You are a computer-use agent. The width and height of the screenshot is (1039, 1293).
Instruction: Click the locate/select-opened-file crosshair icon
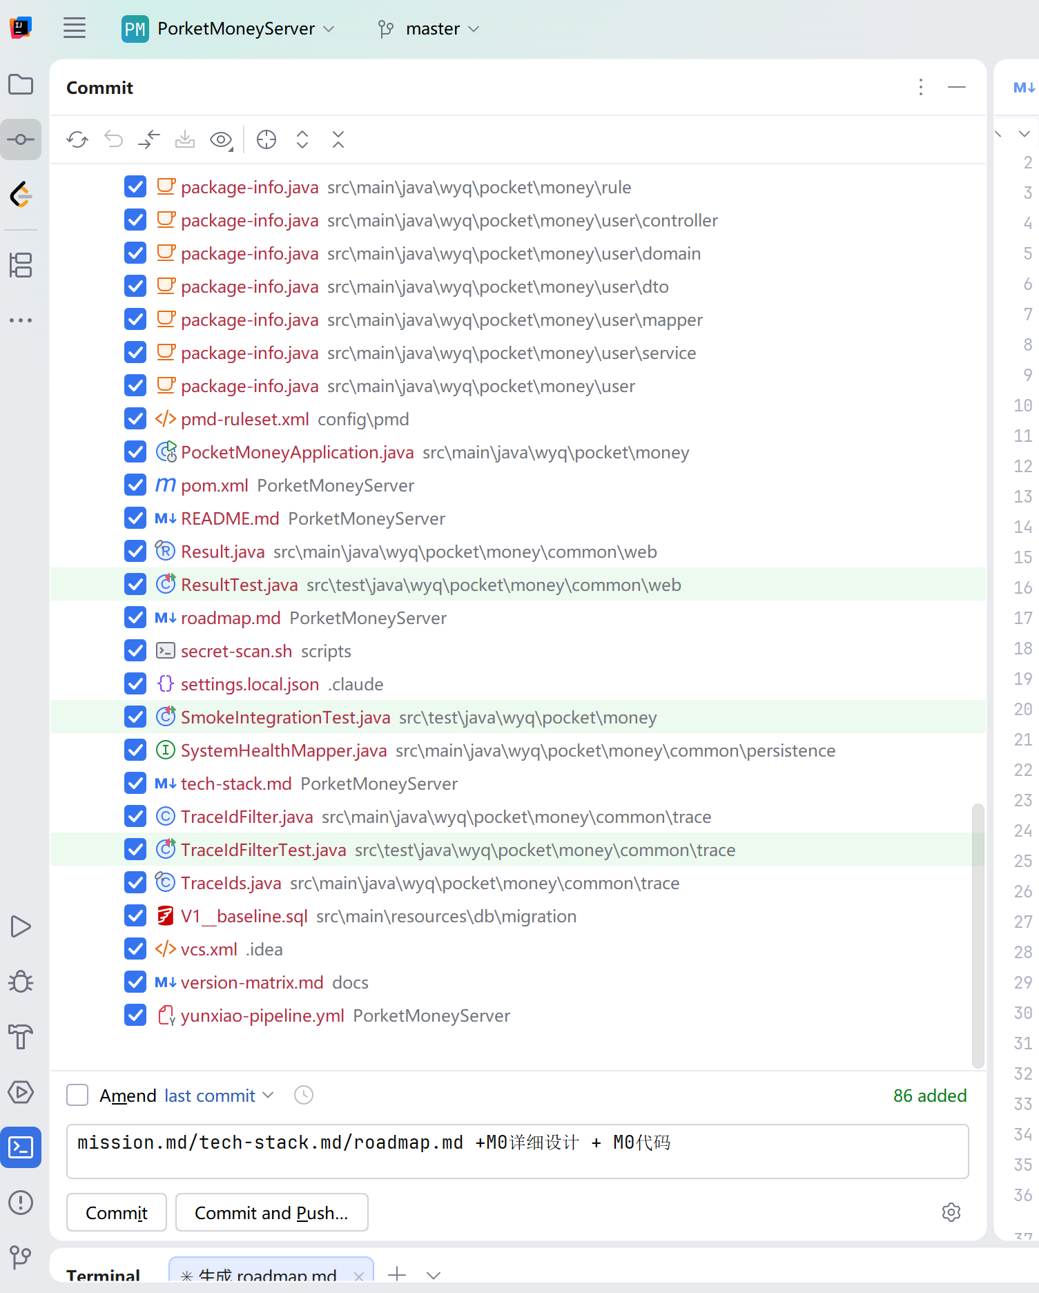(266, 139)
